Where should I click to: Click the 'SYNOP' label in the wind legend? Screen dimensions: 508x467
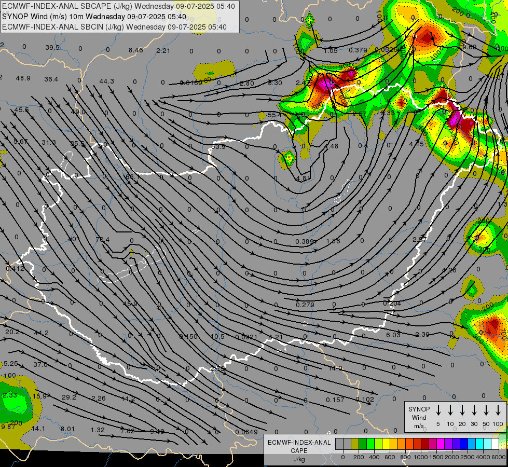pyautogui.click(x=419, y=409)
